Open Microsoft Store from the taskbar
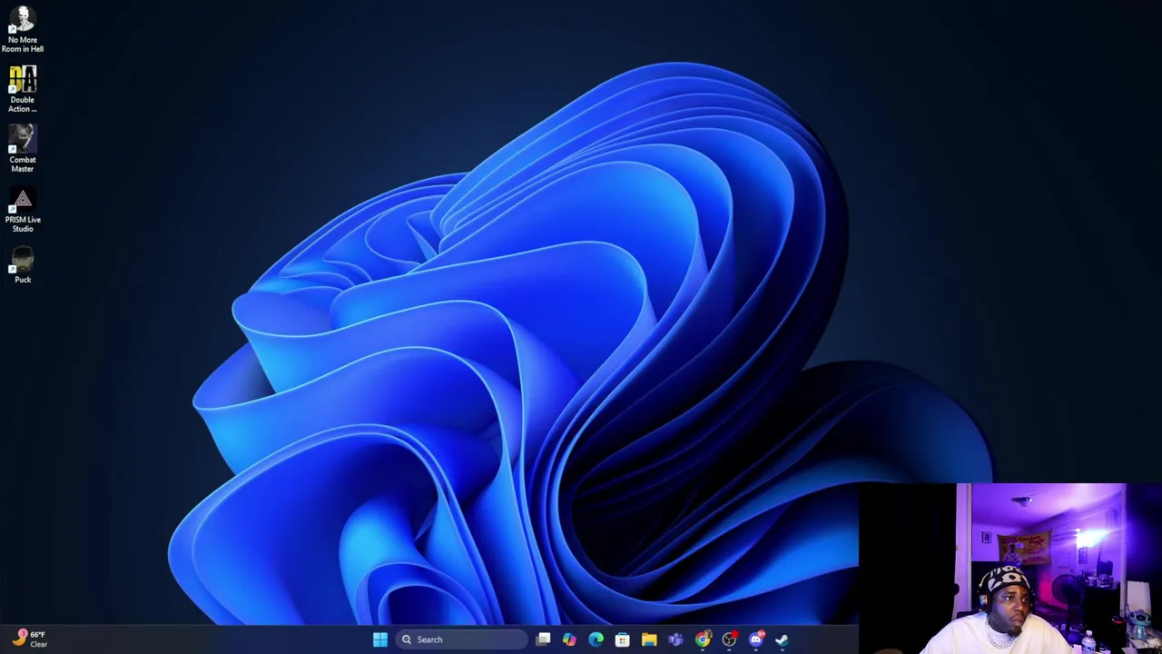Screen dimensions: 1162x654 pos(622,639)
